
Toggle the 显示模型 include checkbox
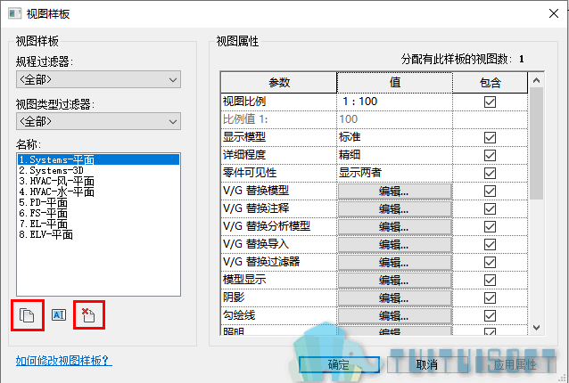[x=490, y=137]
